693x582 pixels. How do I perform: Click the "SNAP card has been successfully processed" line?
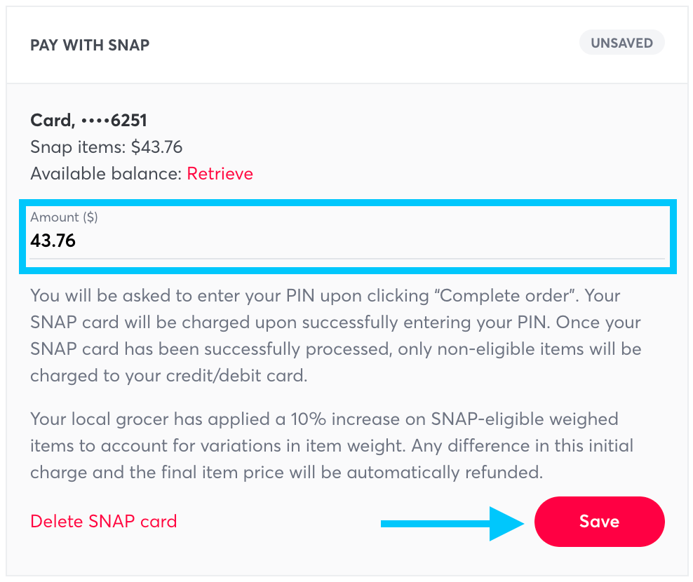tap(335, 348)
